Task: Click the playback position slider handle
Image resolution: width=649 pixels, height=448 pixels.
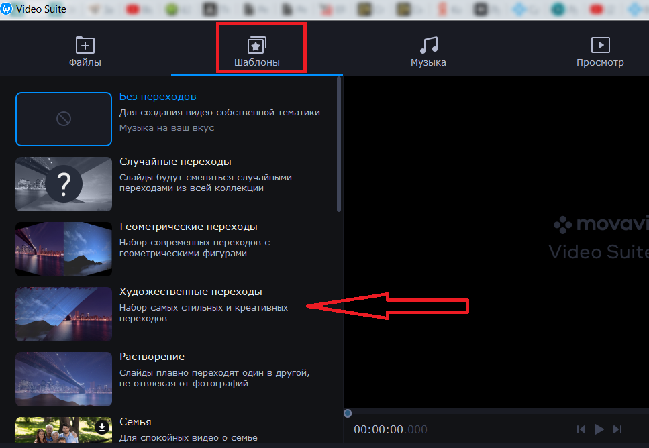Action: (348, 413)
